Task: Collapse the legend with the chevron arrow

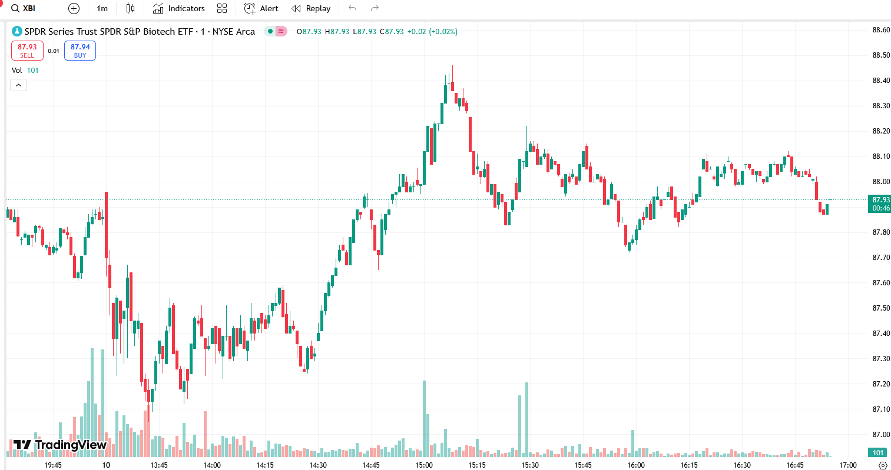Action: point(18,85)
